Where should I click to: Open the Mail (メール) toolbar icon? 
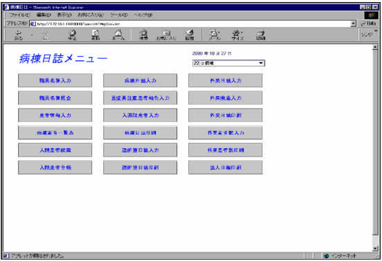pyautogui.click(x=215, y=35)
